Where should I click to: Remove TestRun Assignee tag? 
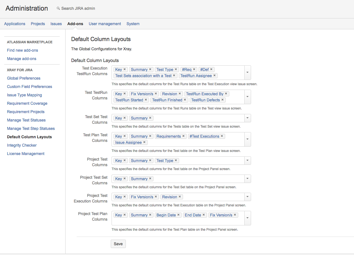215,75
